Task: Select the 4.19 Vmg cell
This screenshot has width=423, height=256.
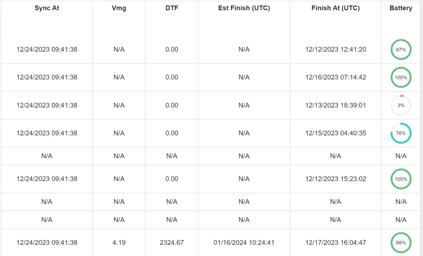Action: pyautogui.click(x=119, y=242)
